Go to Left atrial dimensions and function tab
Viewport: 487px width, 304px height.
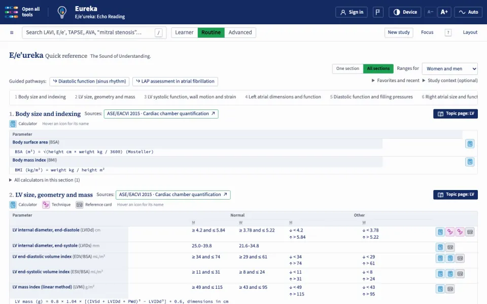pos(283,97)
